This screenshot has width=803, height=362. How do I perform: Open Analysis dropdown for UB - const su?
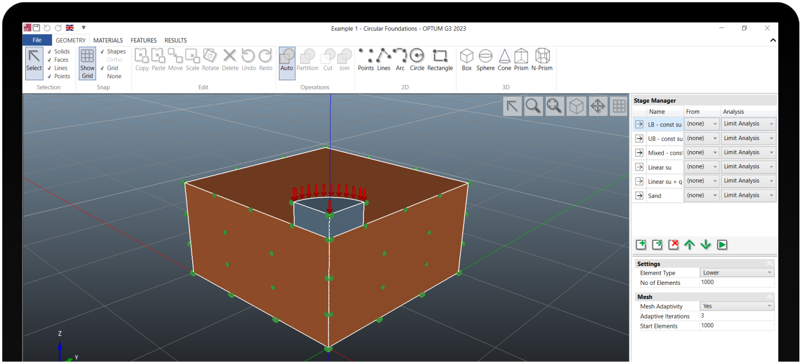pyautogui.click(x=748, y=138)
